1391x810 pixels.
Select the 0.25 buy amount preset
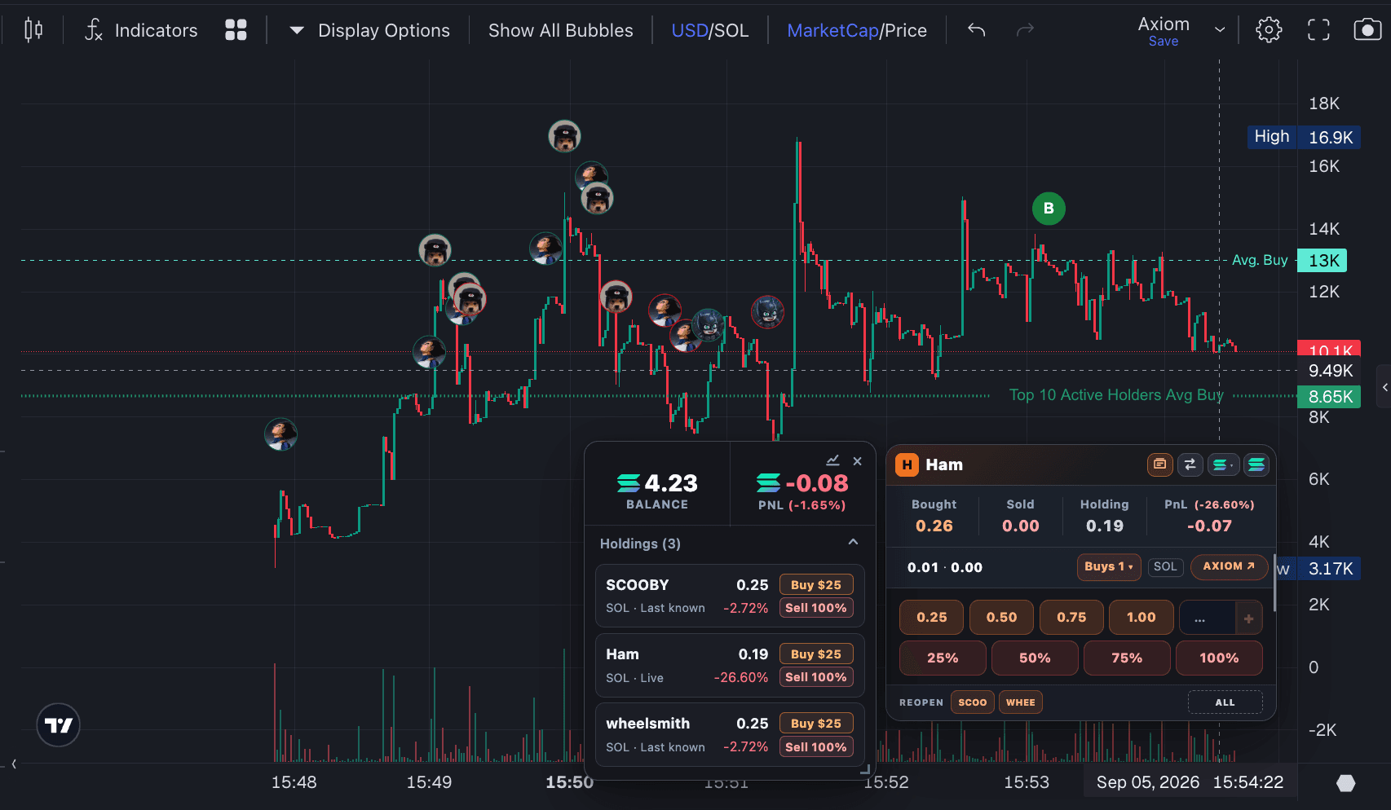coord(931,618)
